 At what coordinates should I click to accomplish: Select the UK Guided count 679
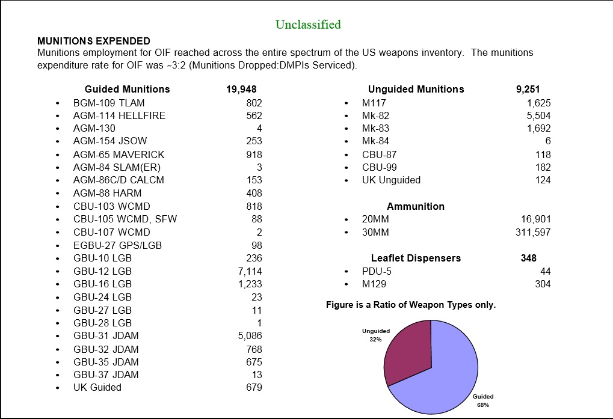coord(254,387)
